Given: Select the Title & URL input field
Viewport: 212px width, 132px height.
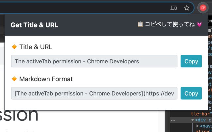Looking at the screenshot, I should (x=94, y=61).
